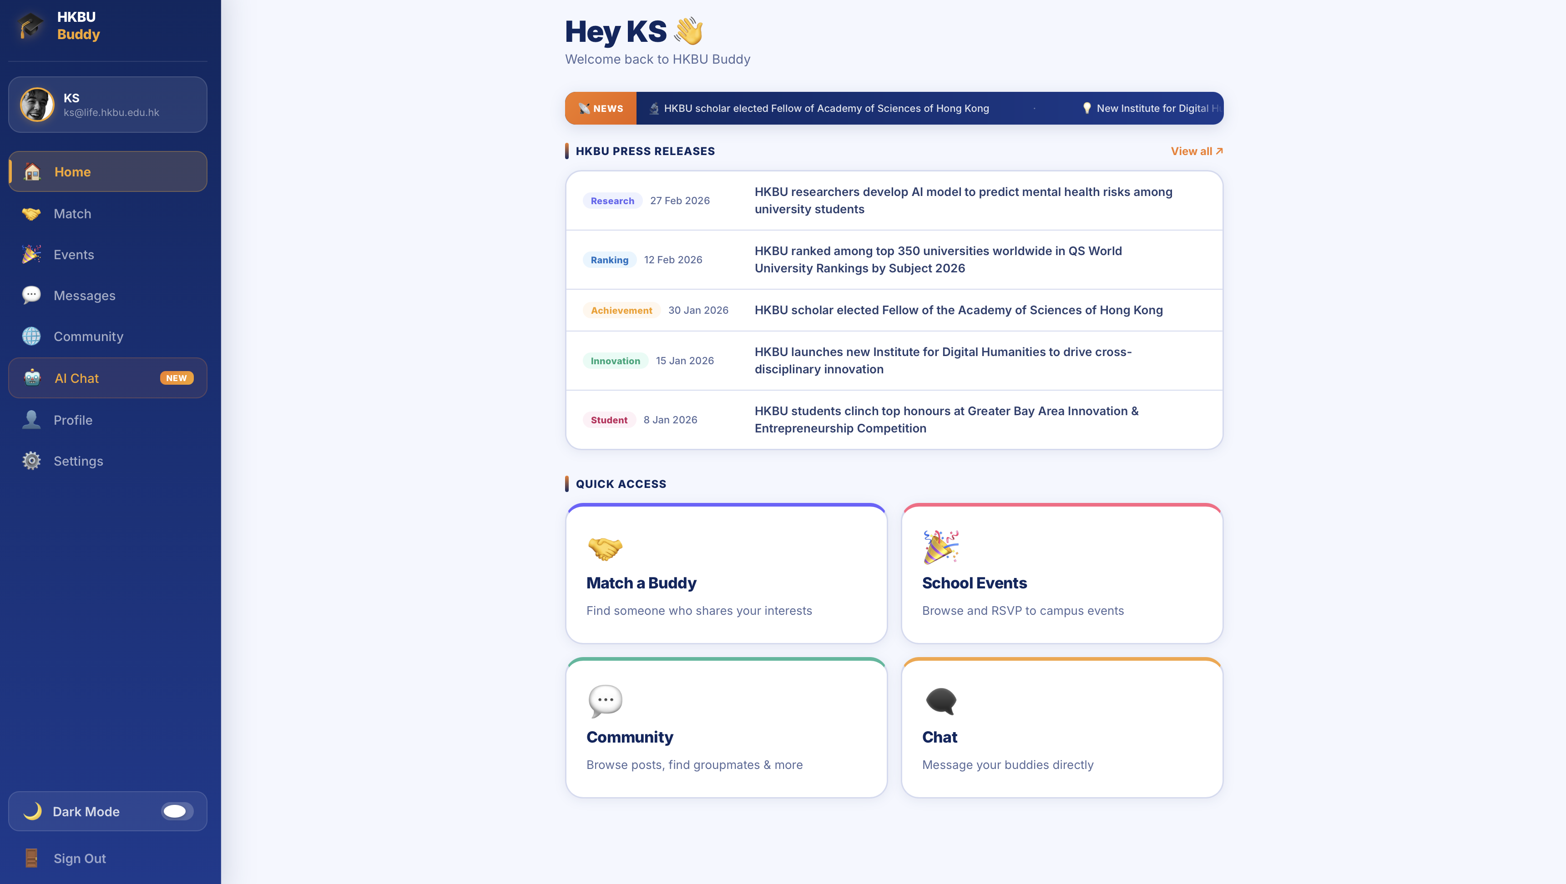Toggle the Dark Mode switch
Viewport: 1566px width, 884px height.
pos(177,811)
